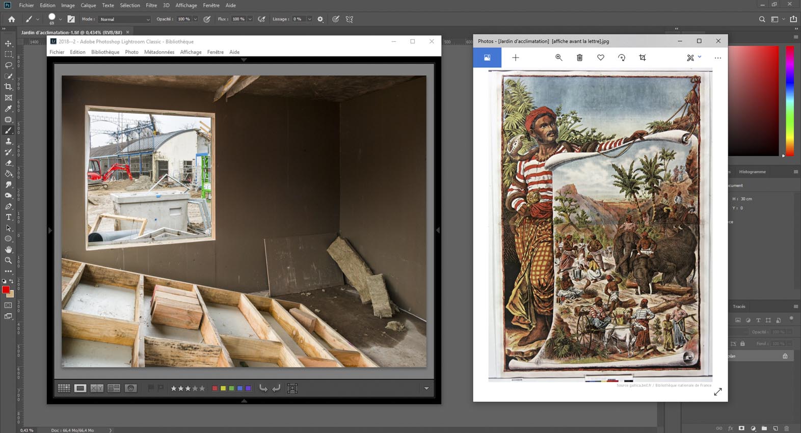
Task: Select the Path Selection arrow tool
Action: click(8, 228)
